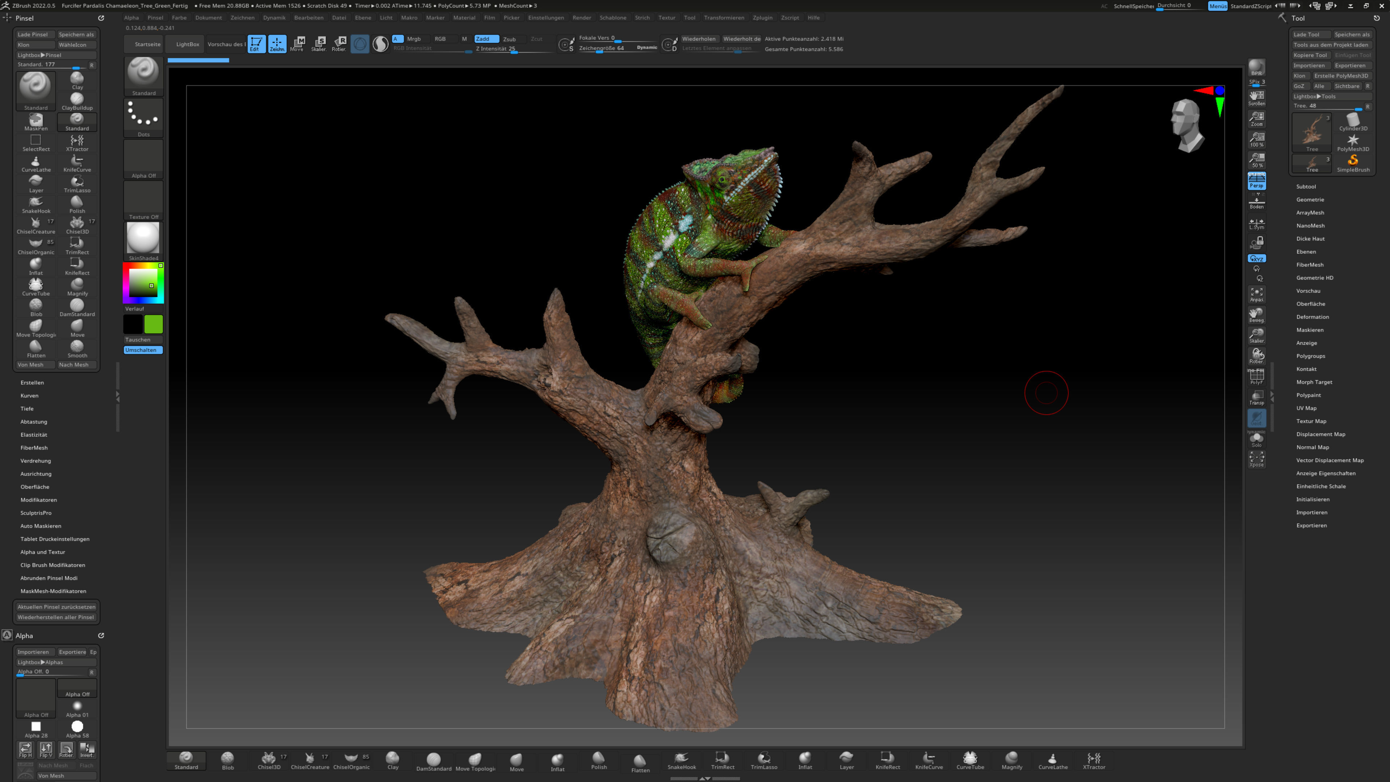
Task: Pick the Magnify brush in bottom shelf
Action: pos(1012,761)
